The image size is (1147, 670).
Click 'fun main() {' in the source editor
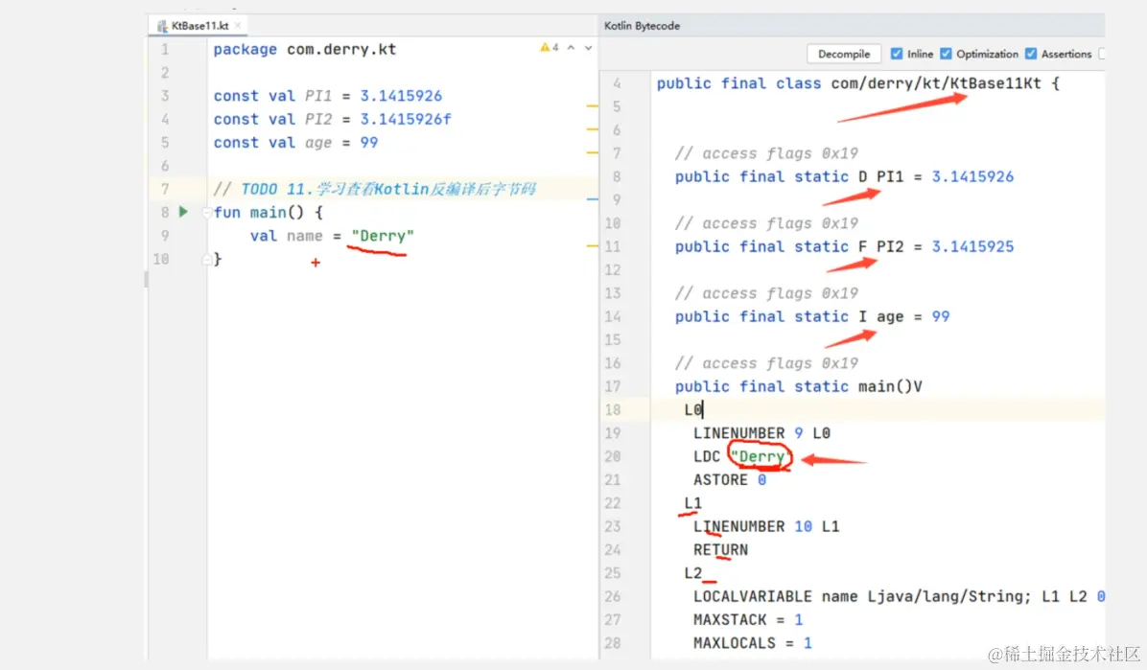point(268,213)
